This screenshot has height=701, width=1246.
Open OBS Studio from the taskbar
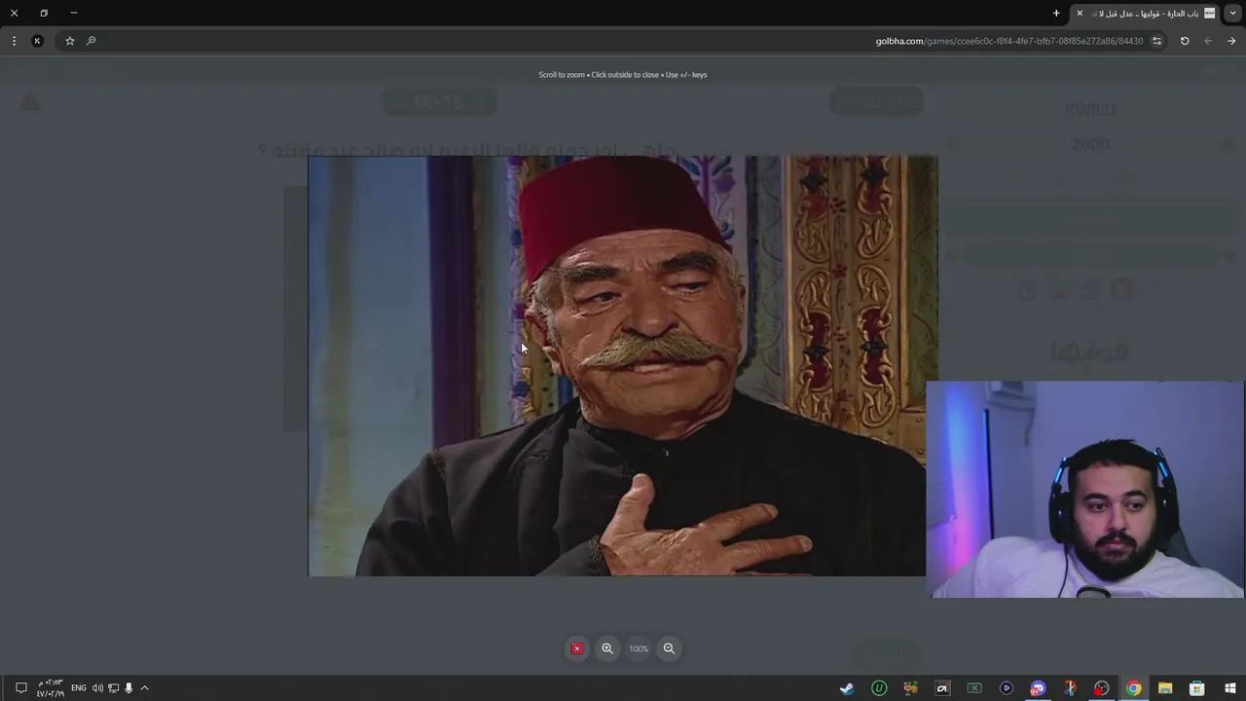(x=1102, y=688)
